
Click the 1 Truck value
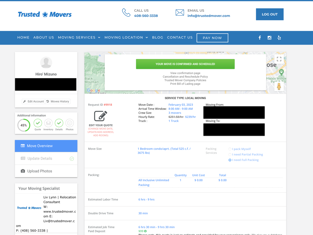tap(173, 121)
